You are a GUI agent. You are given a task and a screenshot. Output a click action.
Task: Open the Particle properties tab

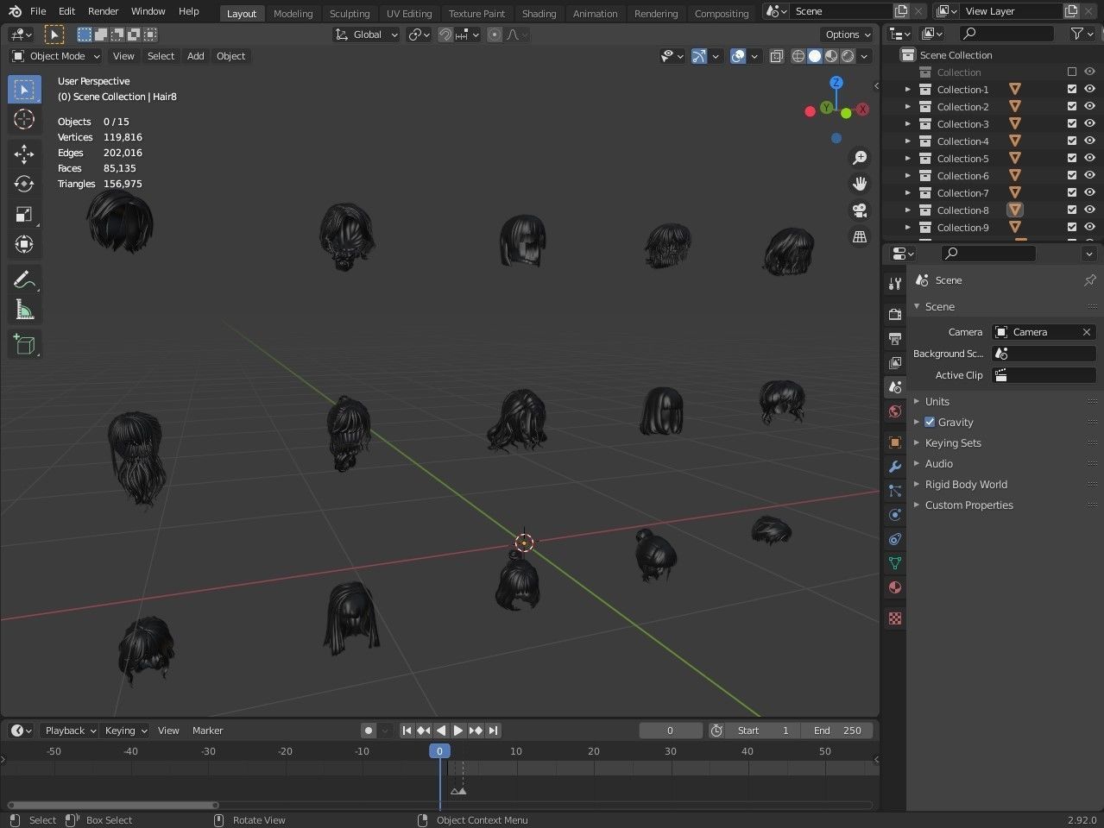pyautogui.click(x=895, y=491)
